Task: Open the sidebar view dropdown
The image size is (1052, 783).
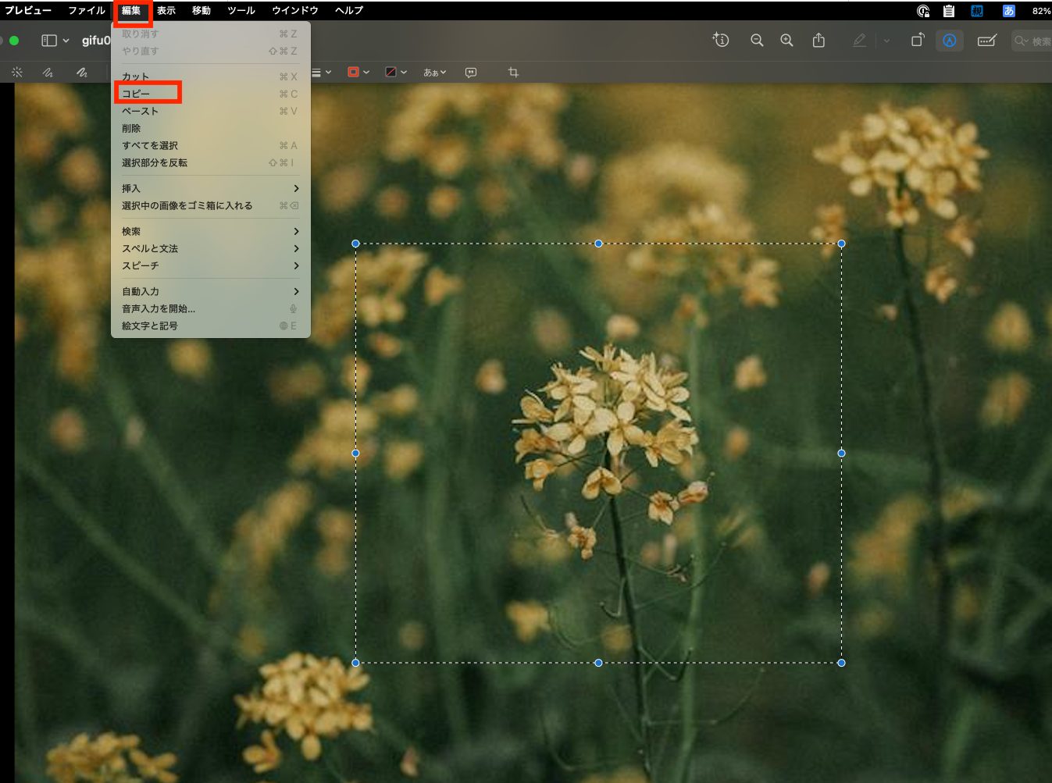Action: coord(55,41)
